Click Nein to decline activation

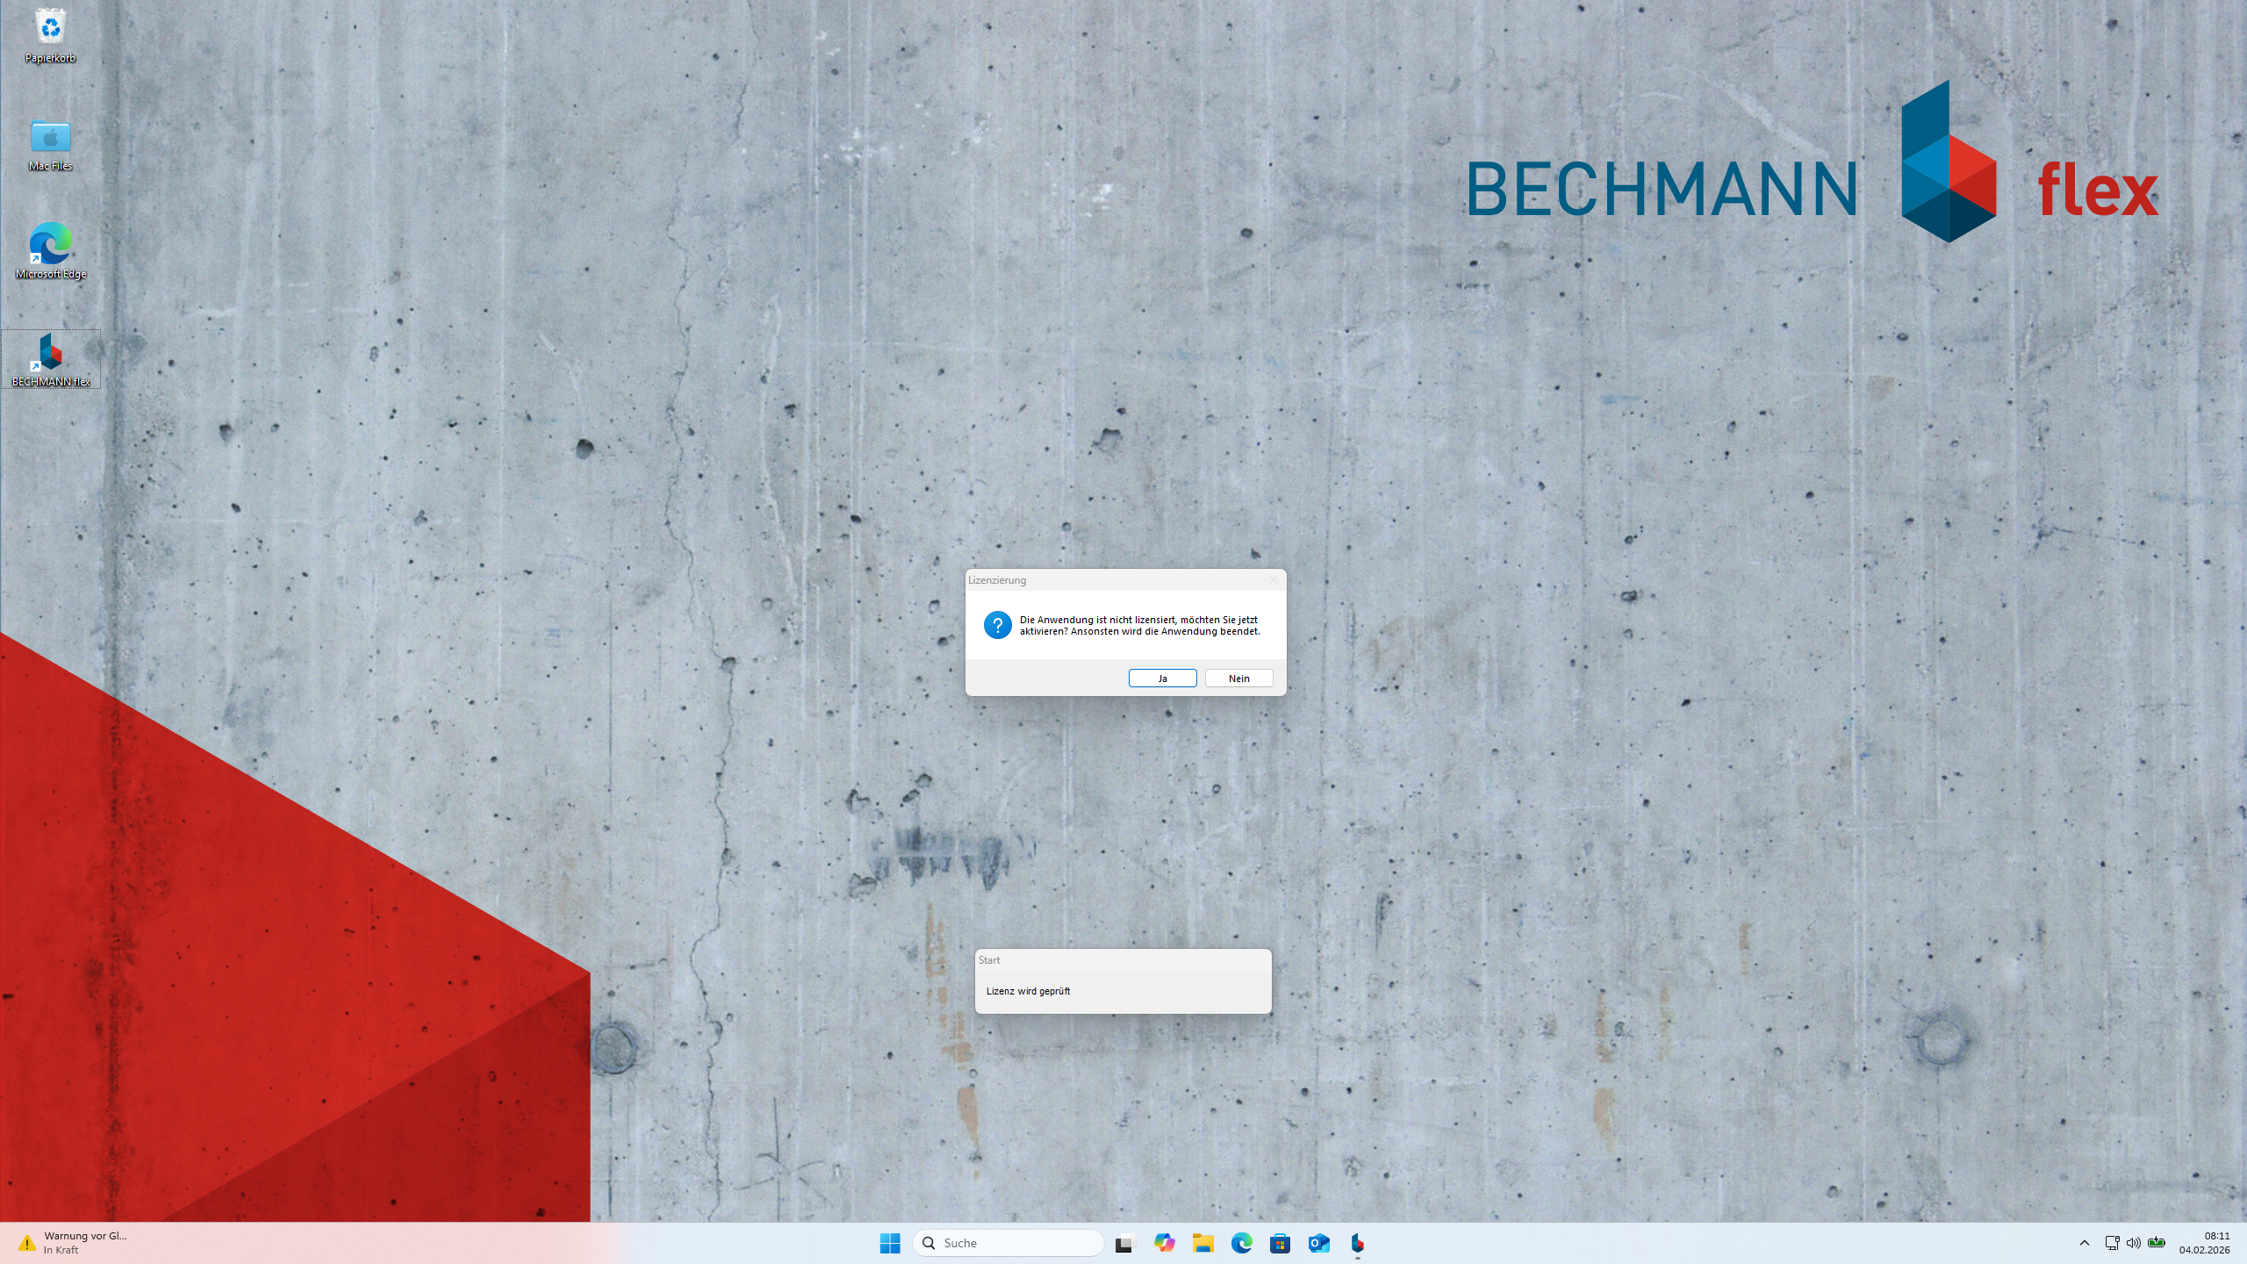tap(1238, 678)
